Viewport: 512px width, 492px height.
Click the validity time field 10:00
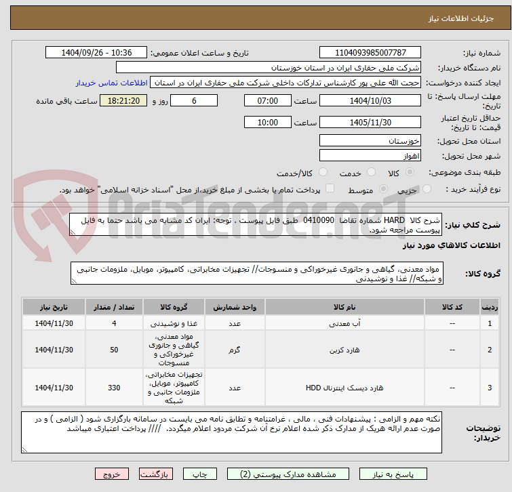pos(267,122)
